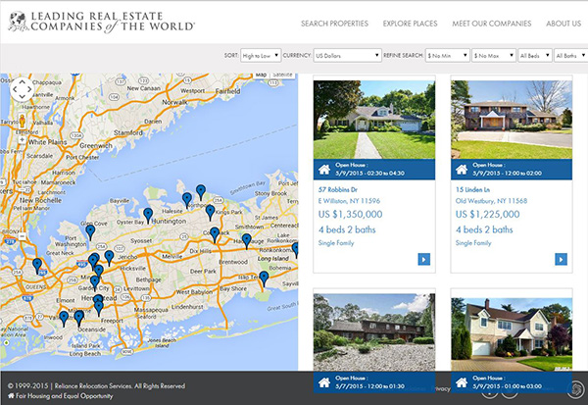Select the Street View pegman icon
This screenshot has width=588, height=405.
pyautogui.click(x=22, y=121)
